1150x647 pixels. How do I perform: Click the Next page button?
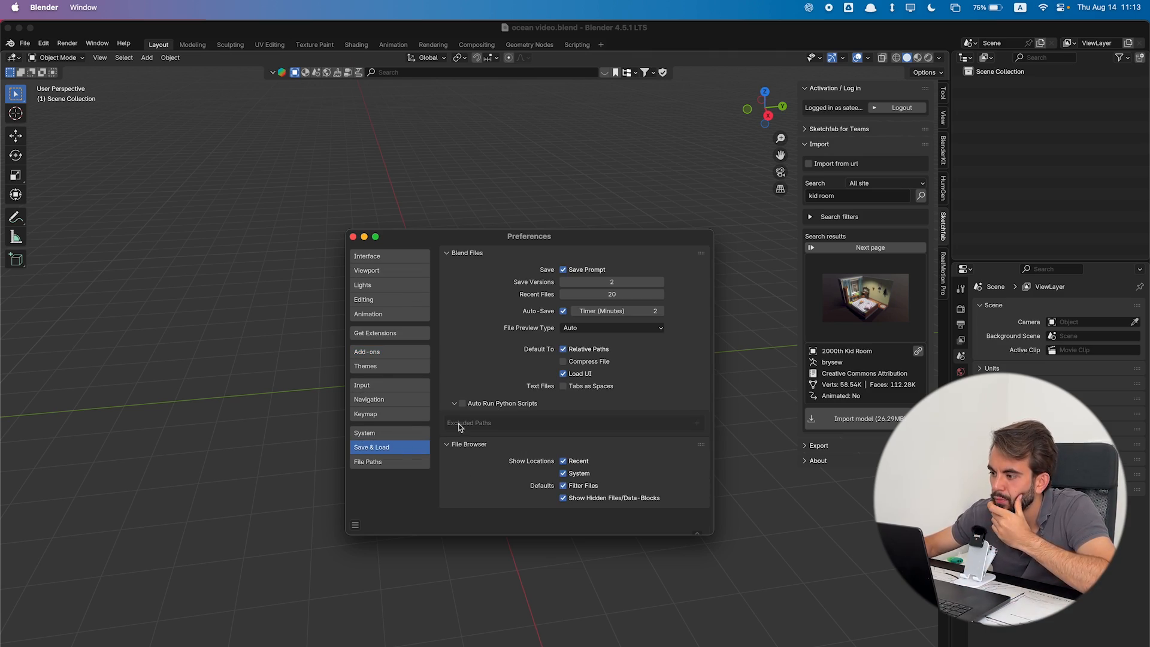(x=870, y=247)
